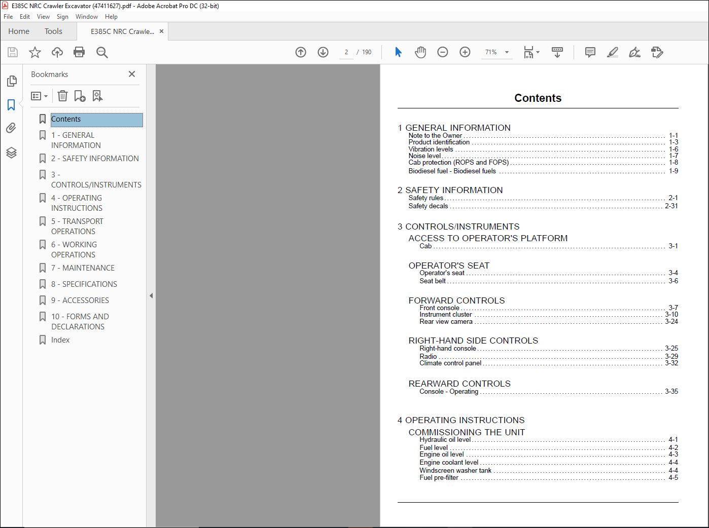Image resolution: width=709 pixels, height=528 pixels.
Task: Find current bookmark icon
Action: pyautogui.click(x=97, y=96)
